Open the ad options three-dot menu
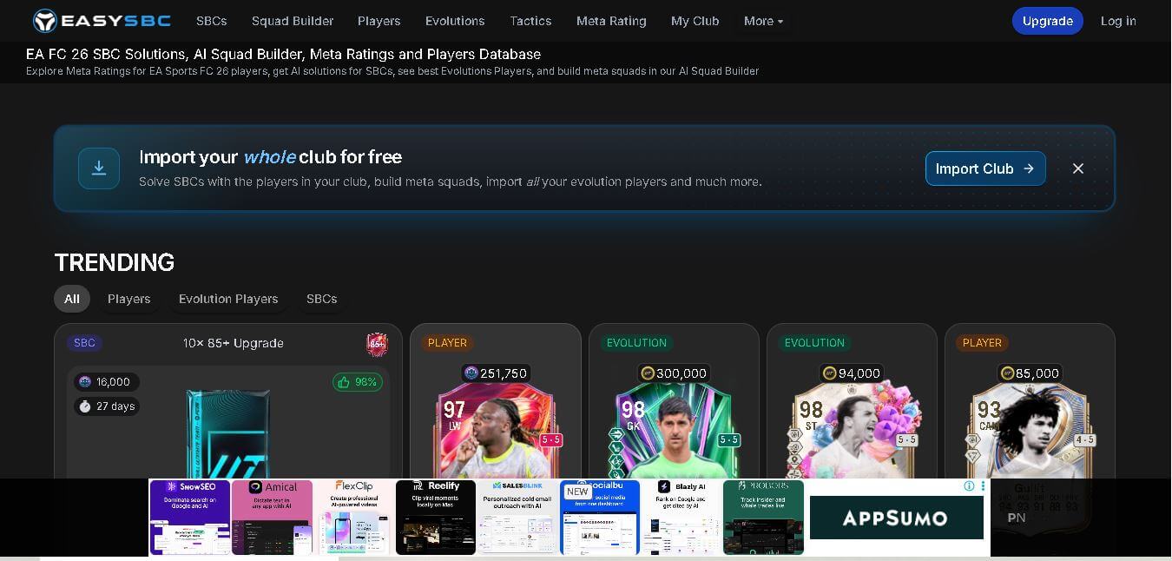 click(x=983, y=486)
